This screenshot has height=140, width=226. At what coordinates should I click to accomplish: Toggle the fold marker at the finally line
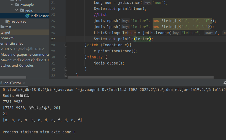[66, 57]
